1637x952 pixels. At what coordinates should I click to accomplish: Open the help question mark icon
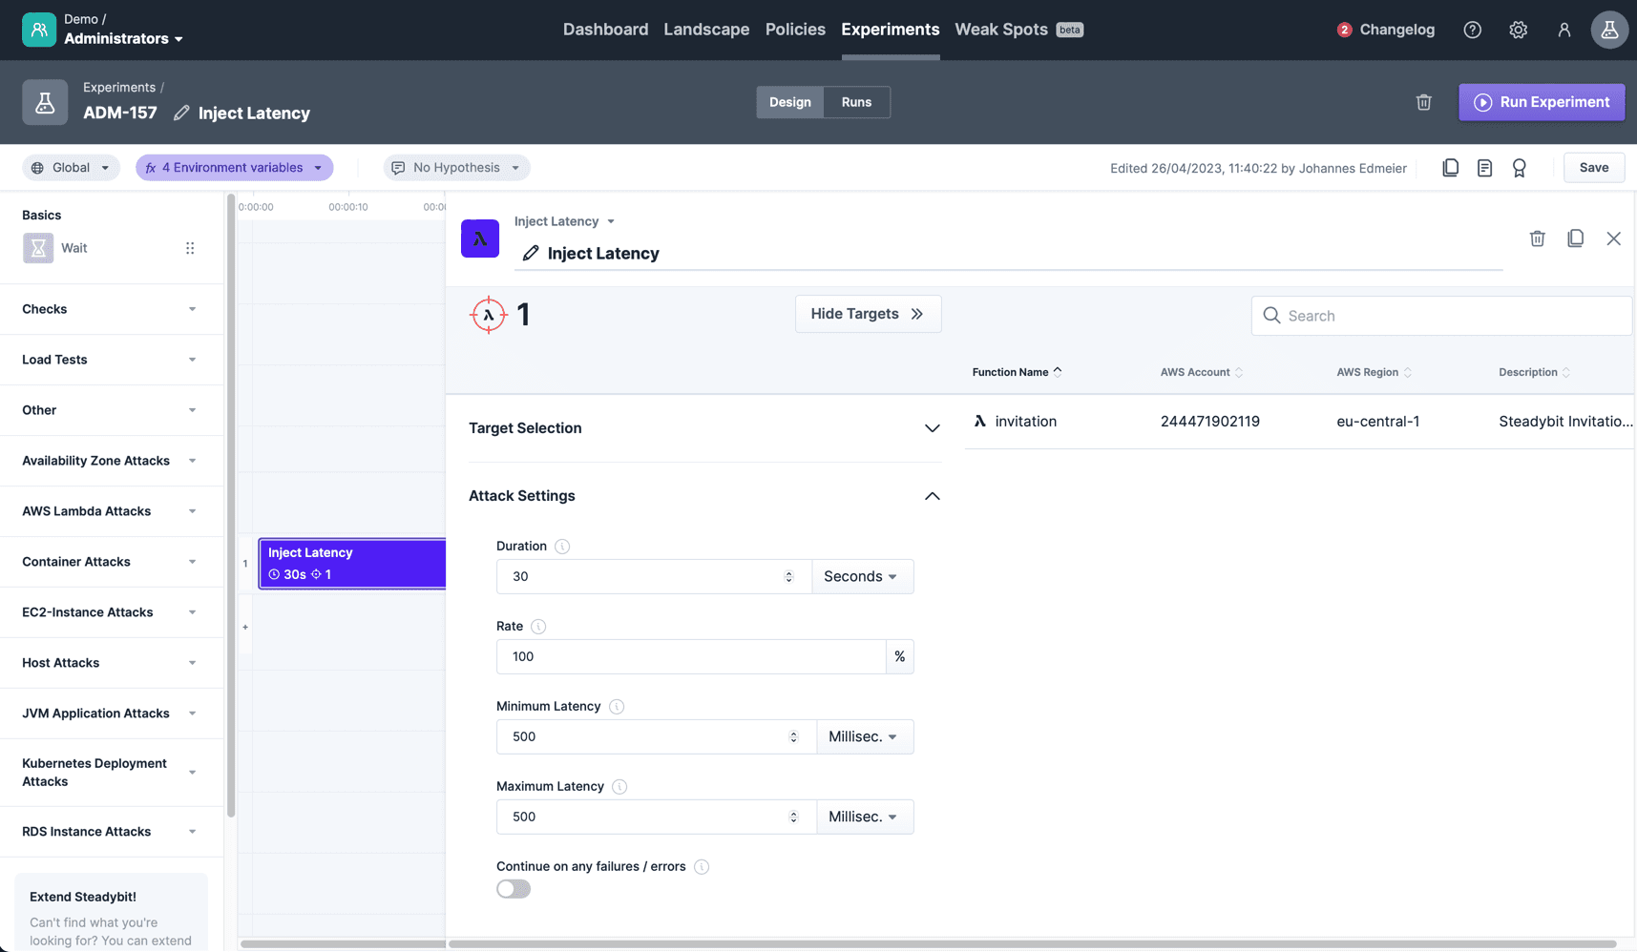click(x=1472, y=30)
